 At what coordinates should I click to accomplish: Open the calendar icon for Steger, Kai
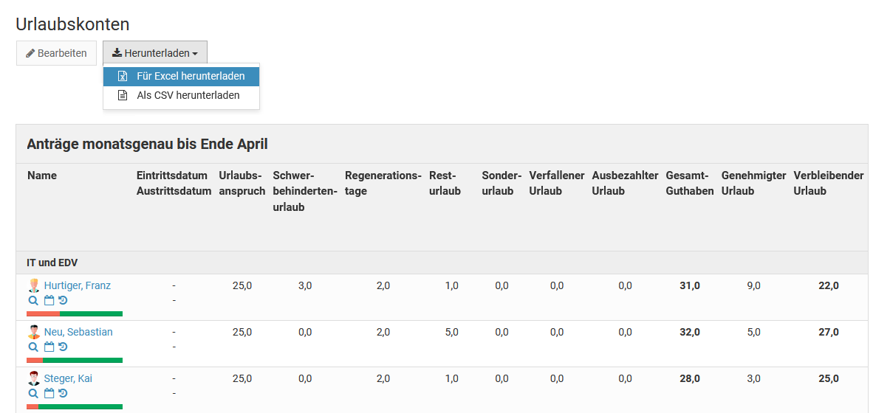49,393
